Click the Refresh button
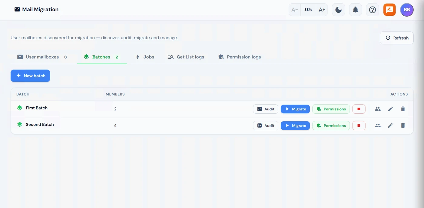The image size is (424, 208). pos(397,38)
